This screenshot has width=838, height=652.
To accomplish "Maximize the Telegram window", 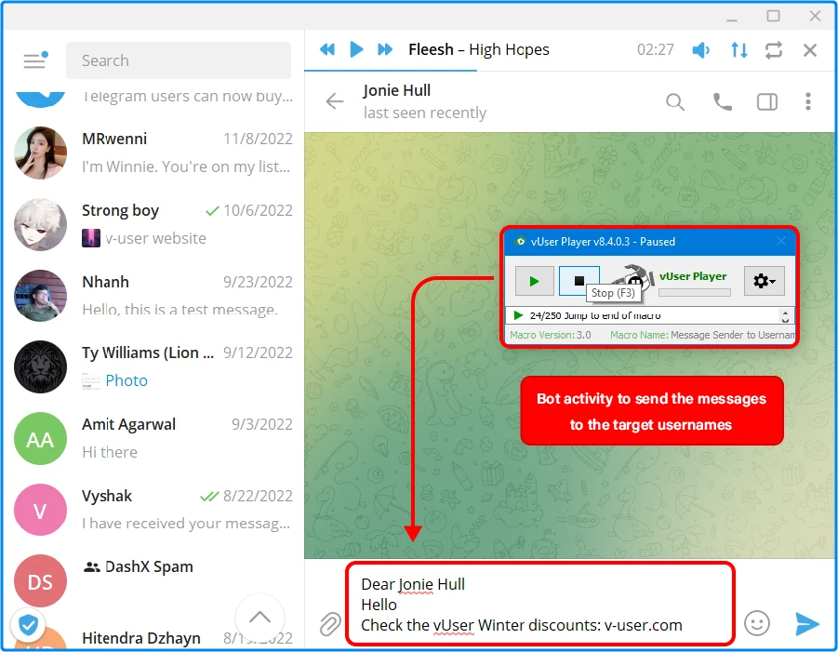I will click(773, 16).
